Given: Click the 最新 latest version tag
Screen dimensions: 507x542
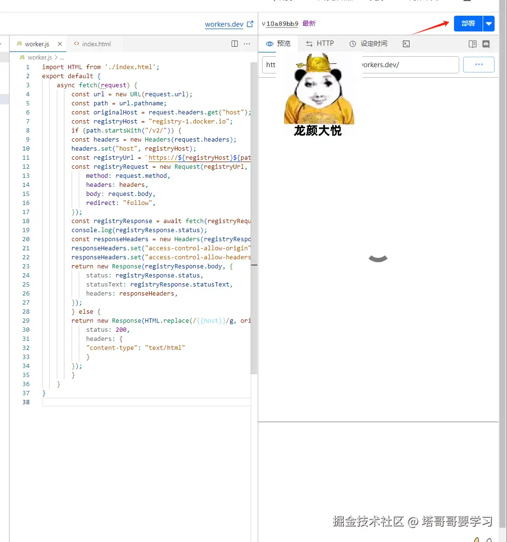Looking at the screenshot, I should click(x=309, y=23).
